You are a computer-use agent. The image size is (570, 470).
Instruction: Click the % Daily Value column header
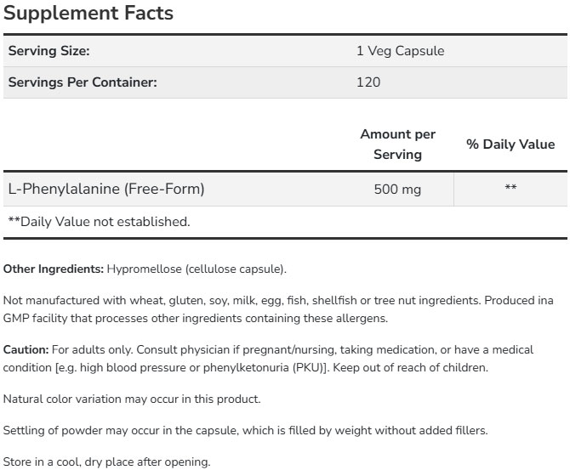510,144
